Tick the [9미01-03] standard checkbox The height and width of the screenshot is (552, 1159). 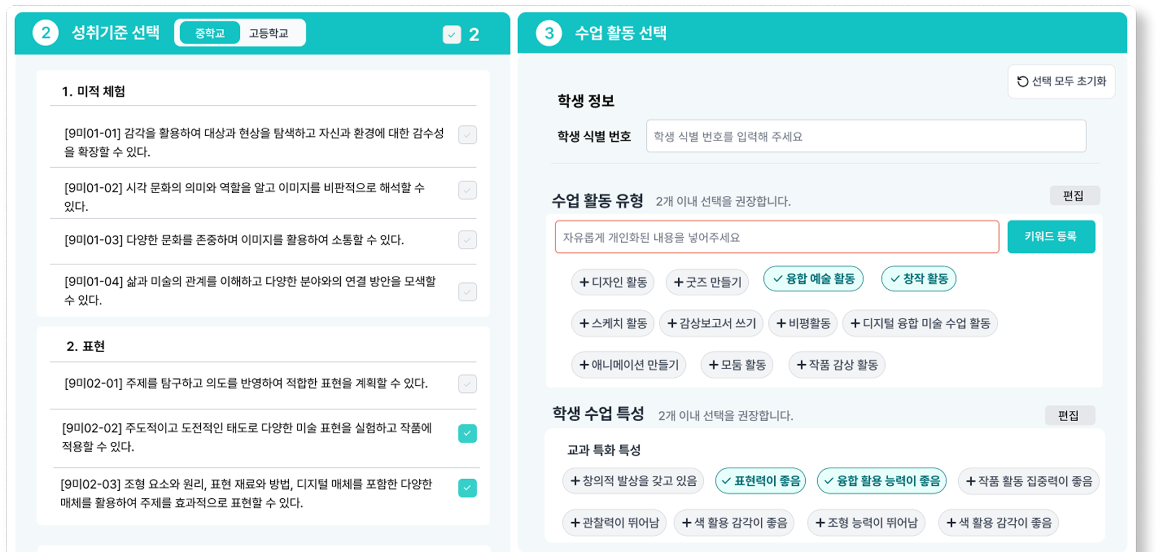(x=467, y=240)
